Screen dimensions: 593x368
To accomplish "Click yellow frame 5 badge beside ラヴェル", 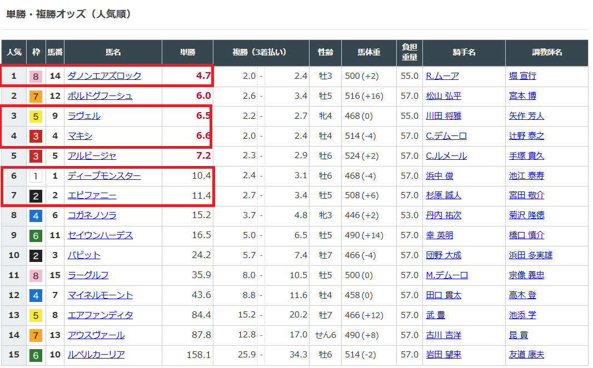I will pos(36,116).
